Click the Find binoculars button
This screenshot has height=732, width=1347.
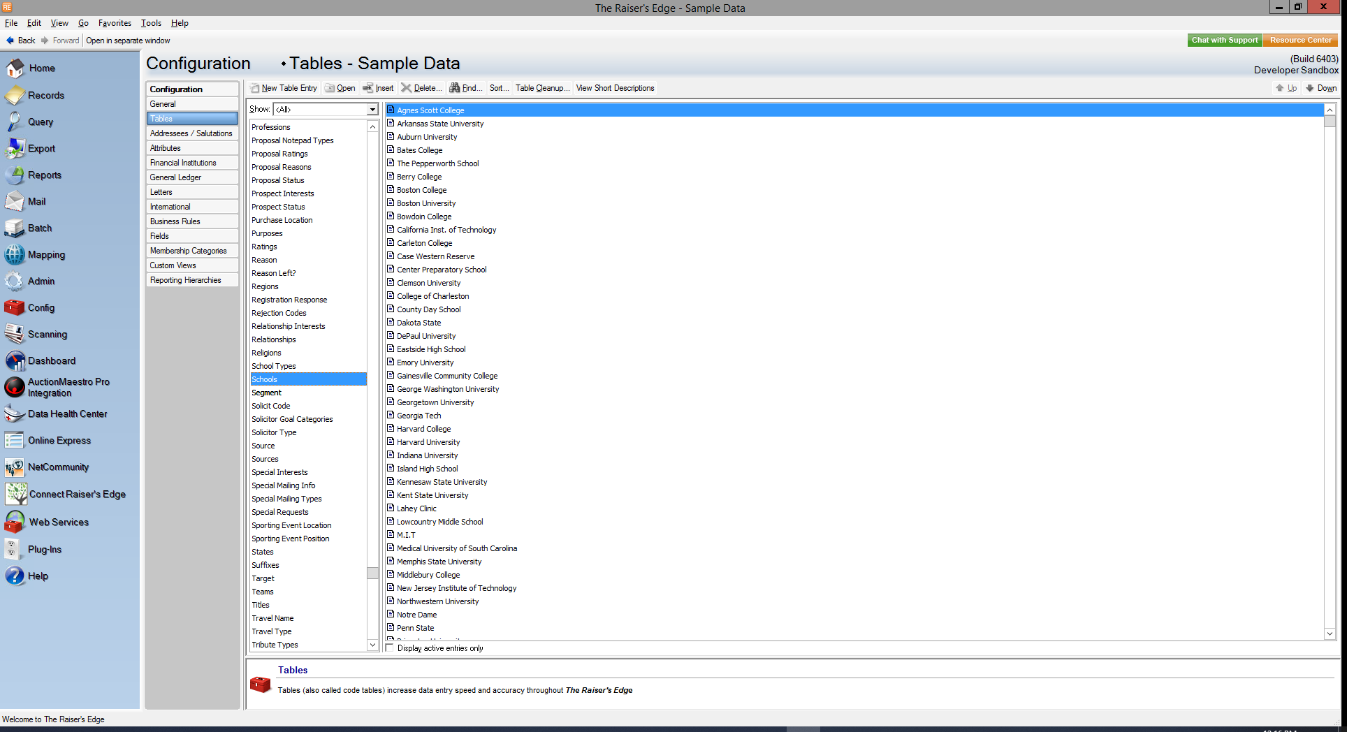(x=465, y=88)
